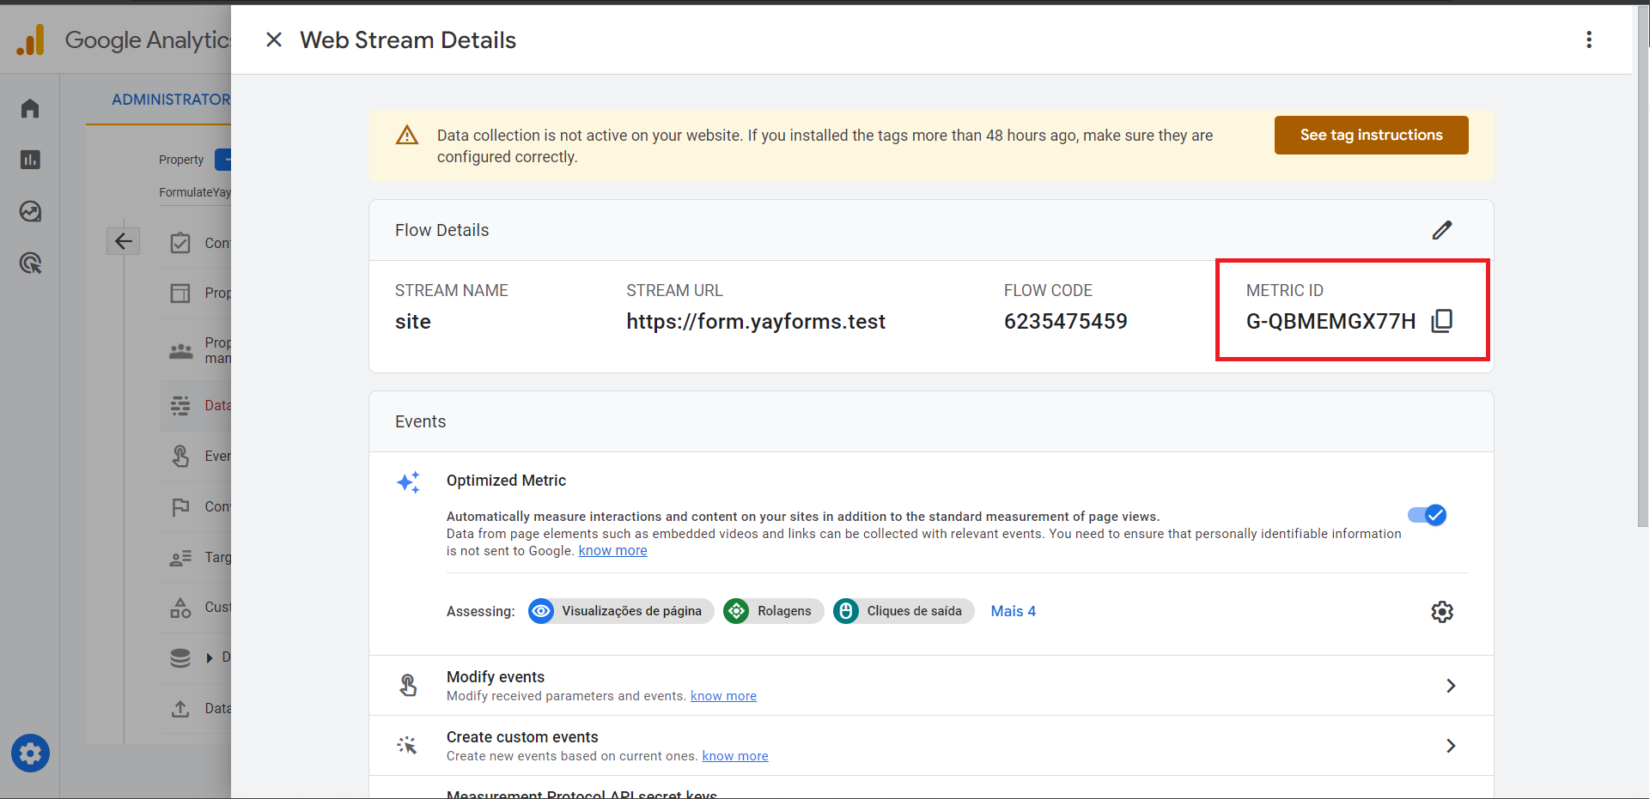Edit Flow Details with the pencil icon
Screen dimensions: 1650x799
tap(1442, 229)
